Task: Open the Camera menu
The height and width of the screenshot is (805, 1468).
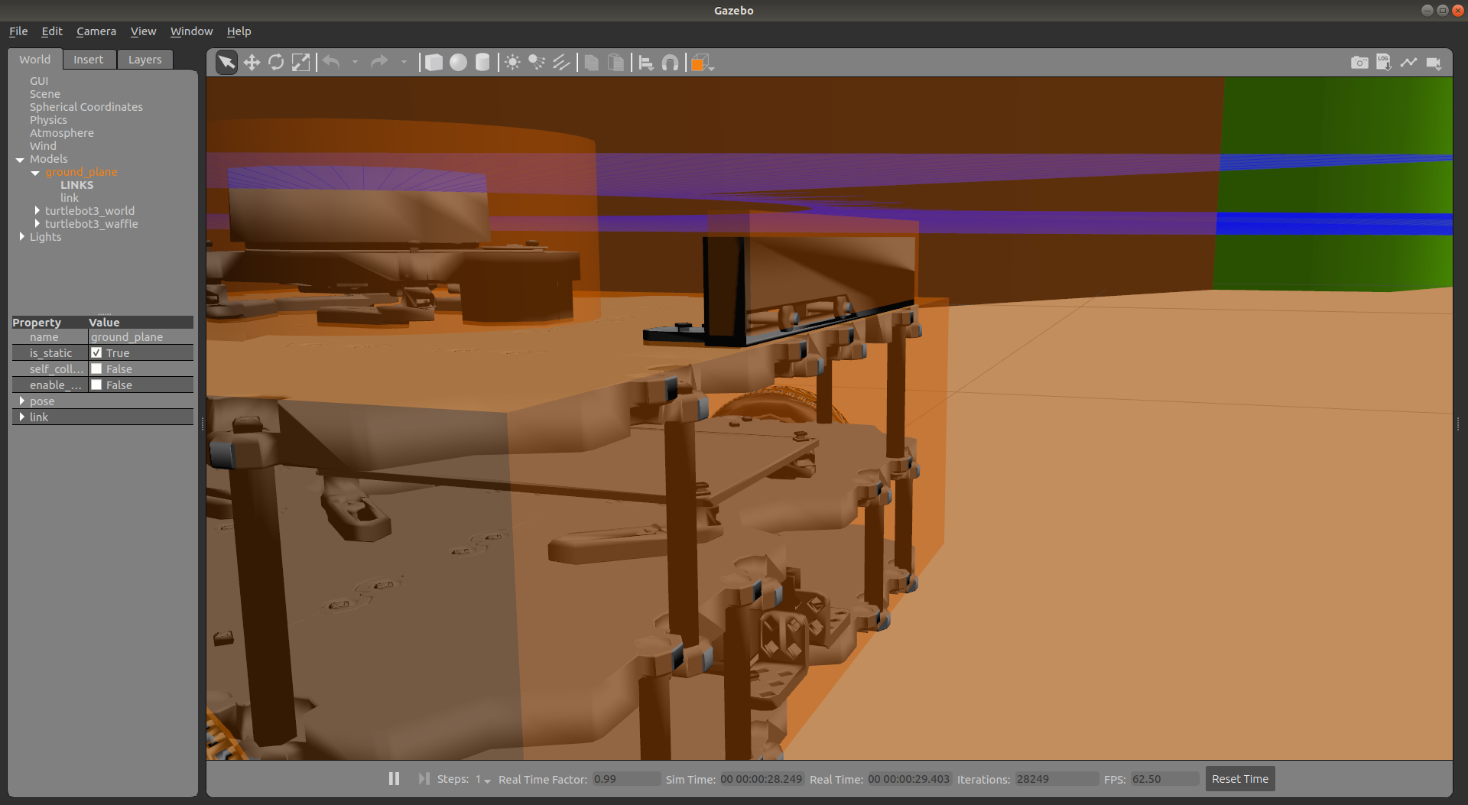Action: point(96,31)
